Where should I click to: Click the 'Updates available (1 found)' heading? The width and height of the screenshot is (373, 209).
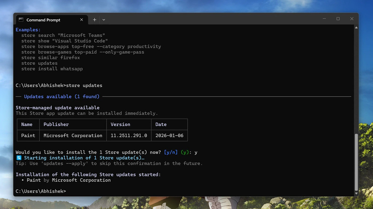coord(62,97)
